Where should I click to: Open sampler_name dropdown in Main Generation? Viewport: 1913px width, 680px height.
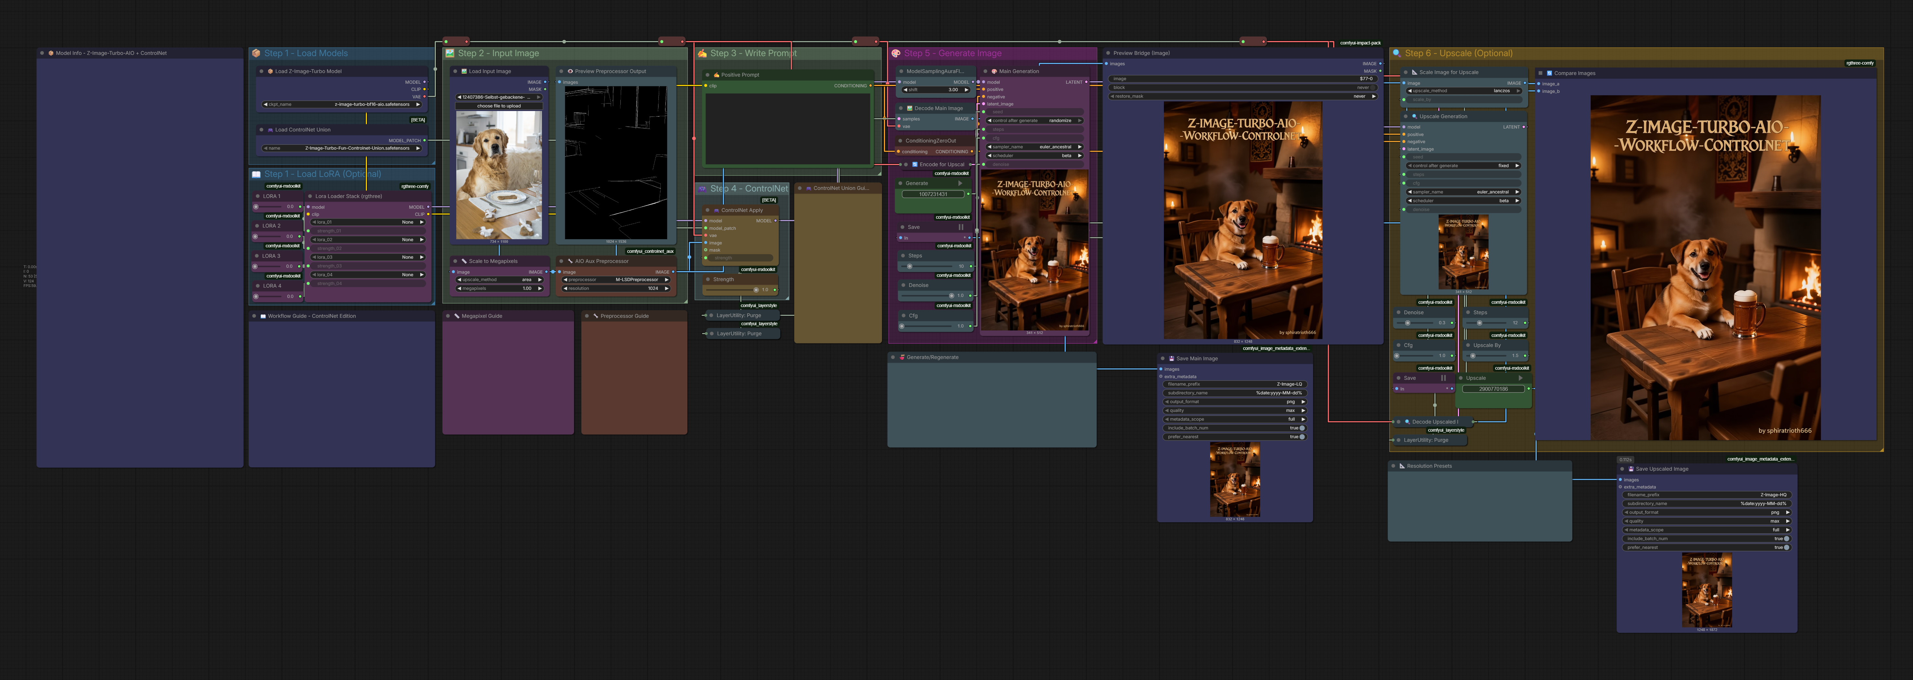[1035, 147]
